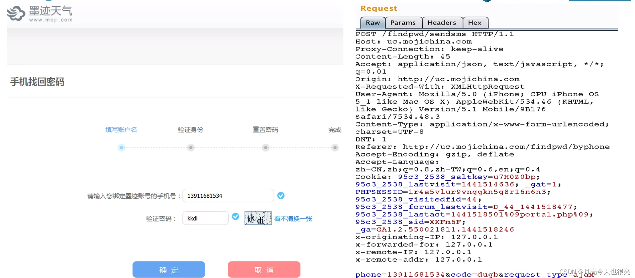The height and width of the screenshot is (278, 635).
Task: Click the POST /findpwd/sendsms request line
Action: tap(434, 34)
